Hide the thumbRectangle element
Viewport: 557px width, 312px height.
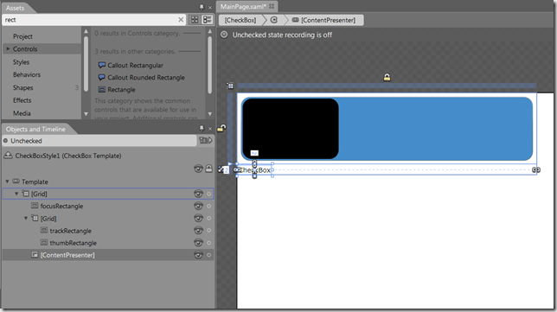[198, 243]
